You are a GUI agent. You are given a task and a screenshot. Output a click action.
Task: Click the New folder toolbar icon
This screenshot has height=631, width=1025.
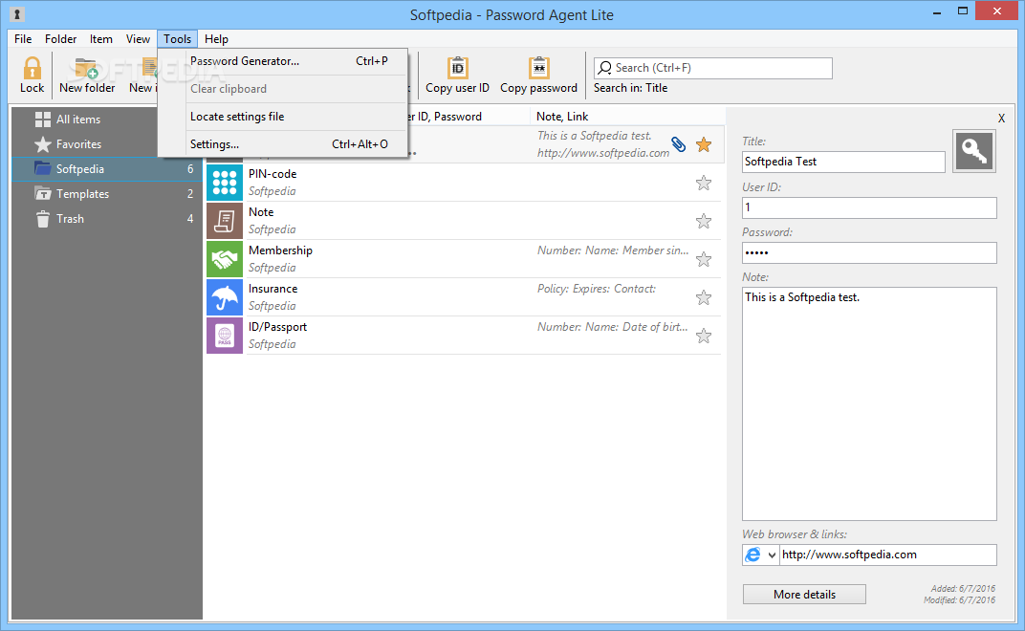[86, 68]
